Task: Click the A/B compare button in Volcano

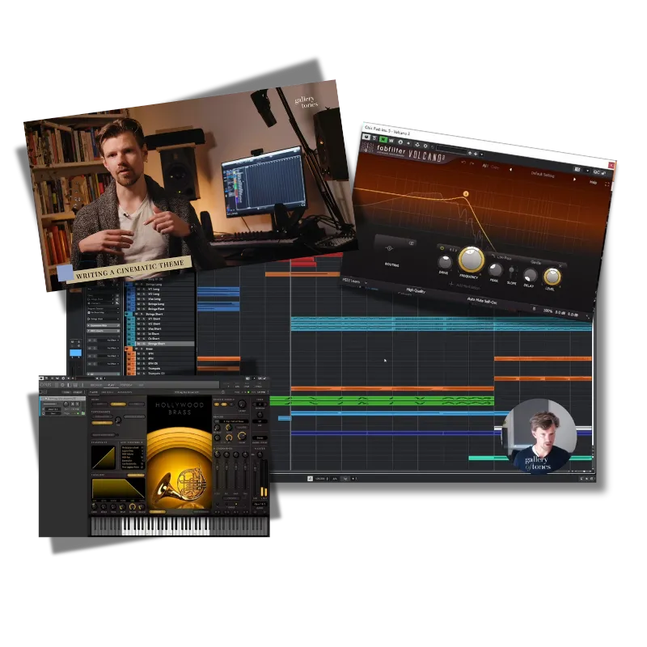Action: (484, 166)
